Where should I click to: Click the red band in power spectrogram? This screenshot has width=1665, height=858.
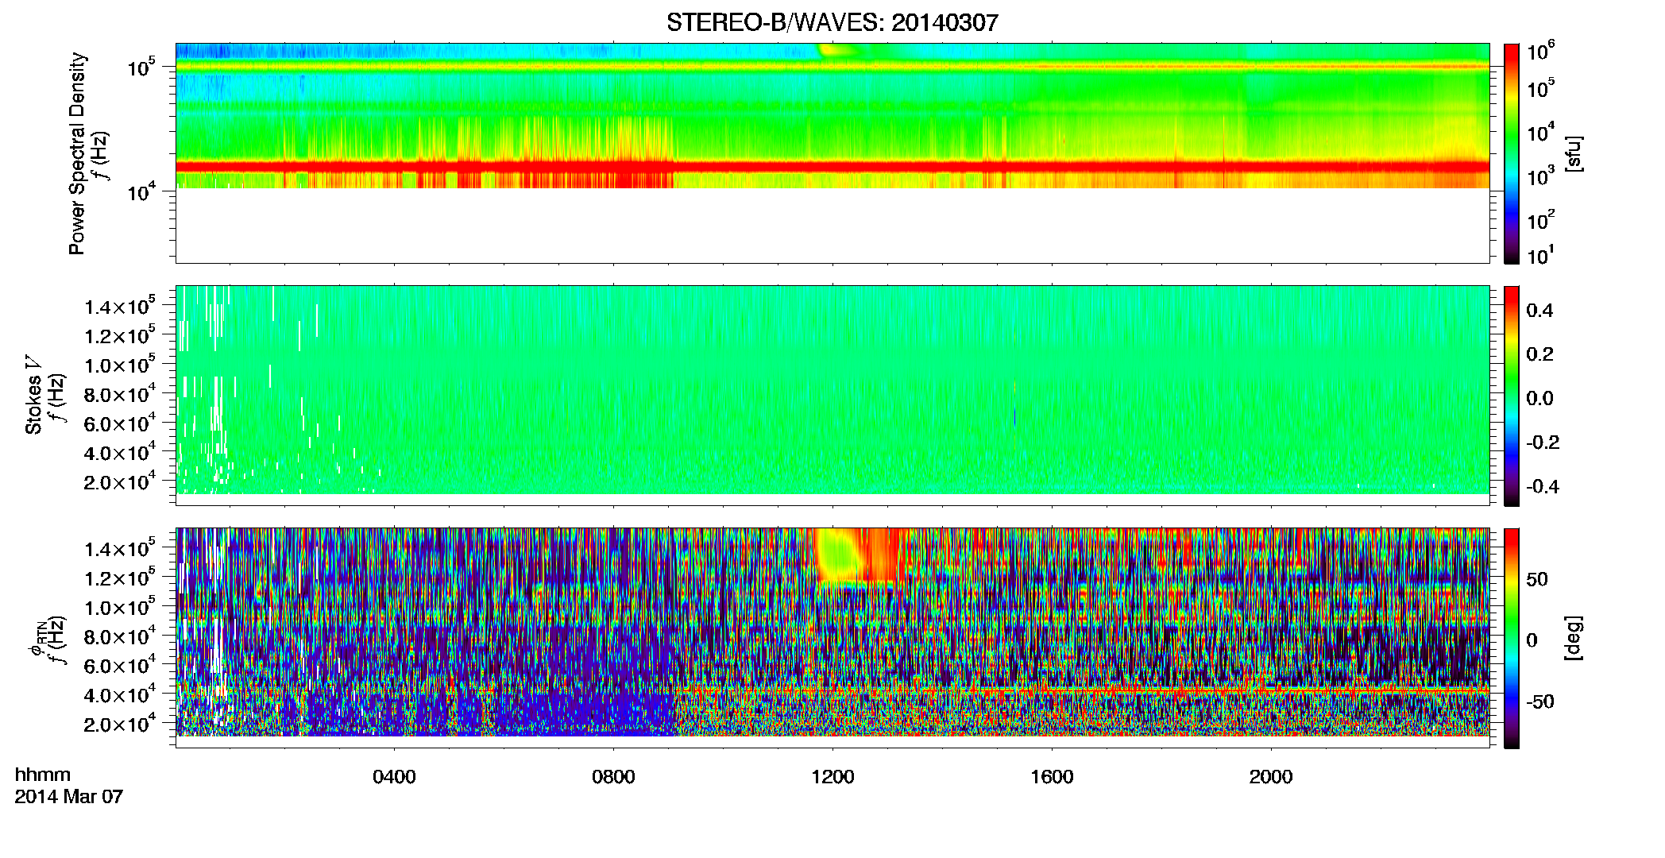(832, 166)
